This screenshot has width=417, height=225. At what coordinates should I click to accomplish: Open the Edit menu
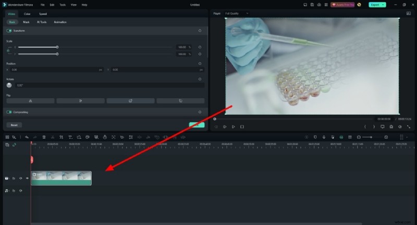pos(52,5)
